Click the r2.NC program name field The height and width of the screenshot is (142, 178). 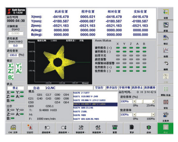(69, 88)
